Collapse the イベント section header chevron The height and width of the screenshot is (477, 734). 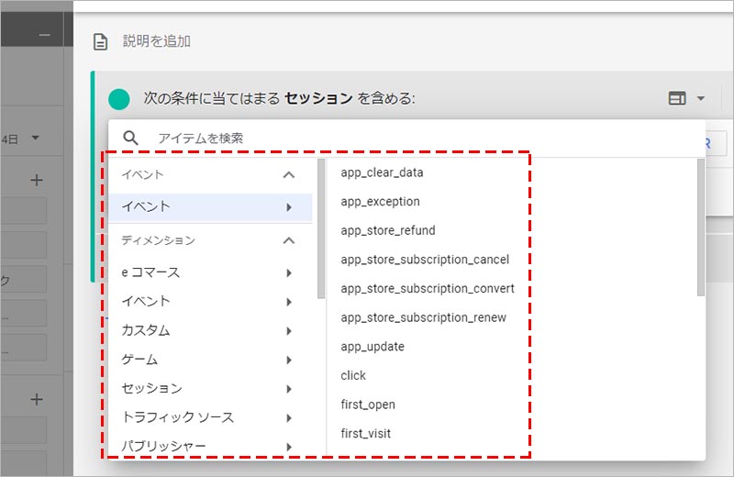pos(288,174)
